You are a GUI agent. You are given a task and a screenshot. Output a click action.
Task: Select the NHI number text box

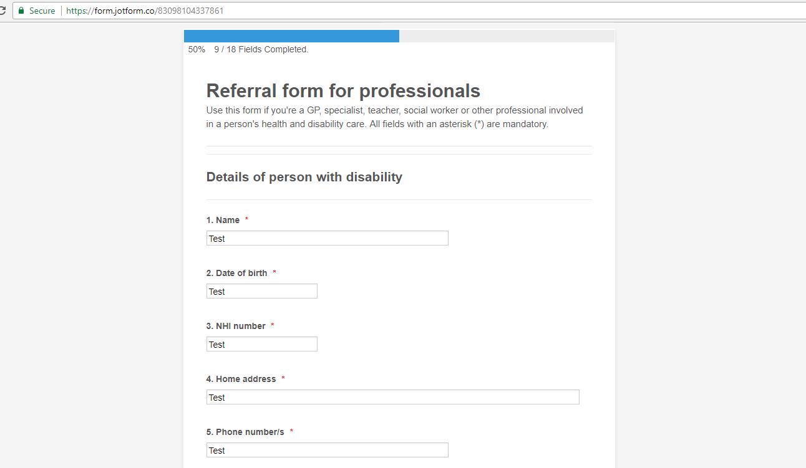click(x=261, y=344)
